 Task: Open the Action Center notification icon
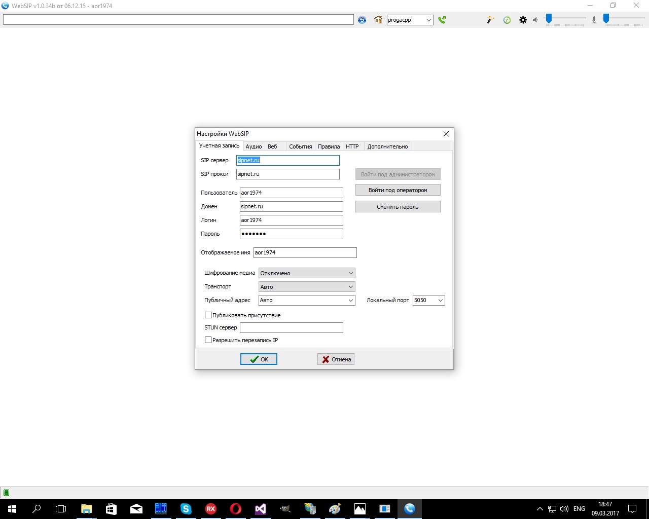point(632,509)
